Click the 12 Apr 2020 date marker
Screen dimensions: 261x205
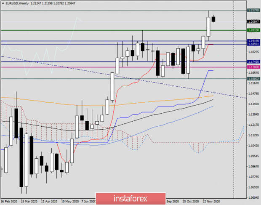49,202
